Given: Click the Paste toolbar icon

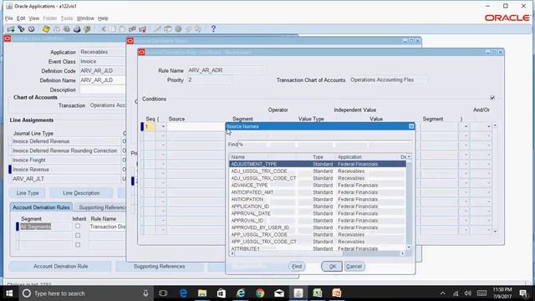Looking at the screenshot, I should tap(122, 29).
